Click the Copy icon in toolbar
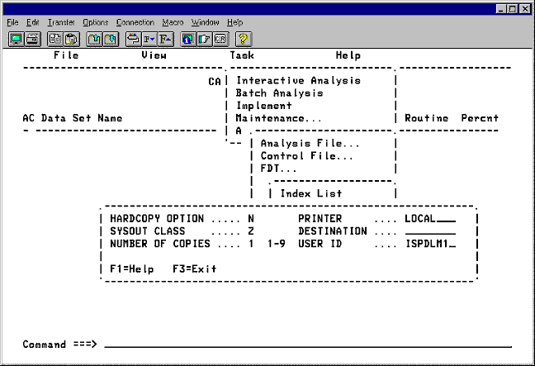Image resolution: width=535 pixels, height=366 pixels. click(x=54, y=38)
